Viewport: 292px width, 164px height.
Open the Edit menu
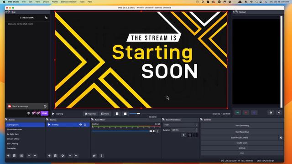(31, 2)
